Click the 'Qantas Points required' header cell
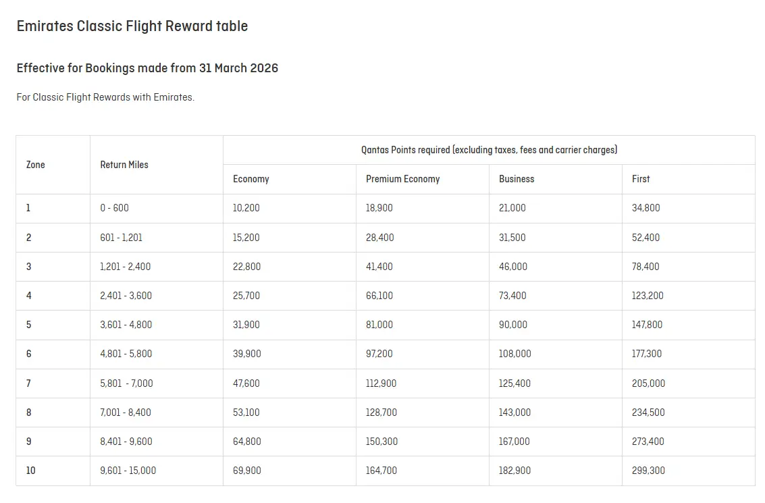Image resolution: width=765 pixels, height=503 pixels. [489, 150]
